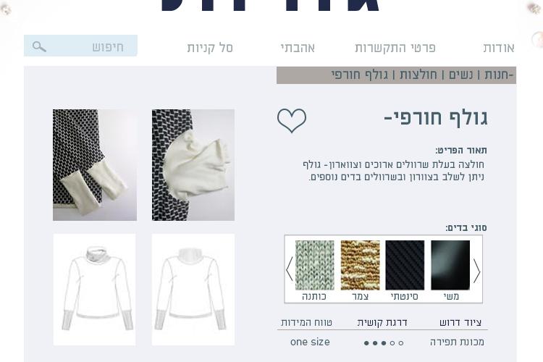This screenshot has height=362, width=543.
Task: View the white collar product photo
Action: 193,165
